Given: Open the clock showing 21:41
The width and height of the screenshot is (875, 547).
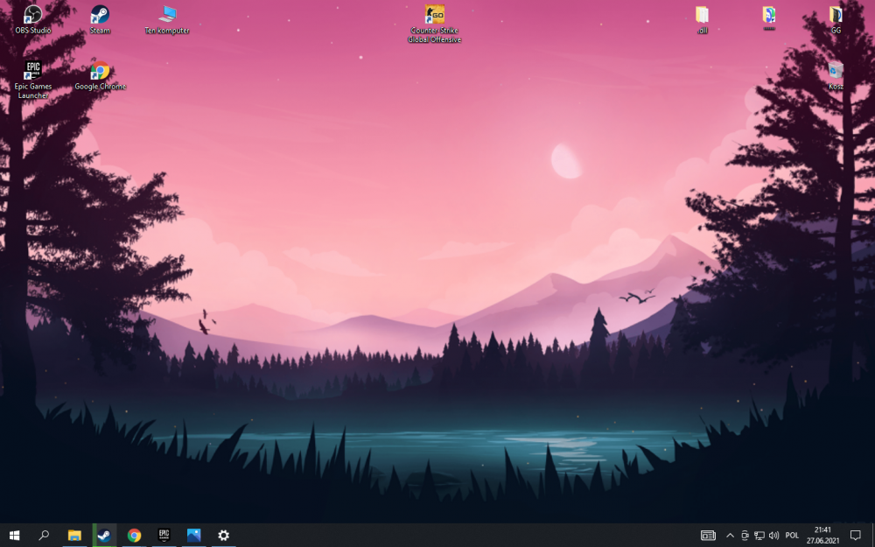Looking at the screenshot, I should click(x=822, y=536).
